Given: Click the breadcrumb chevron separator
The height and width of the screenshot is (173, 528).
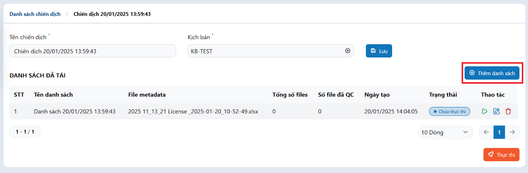Looking at the screenshot, I should 67,14.
